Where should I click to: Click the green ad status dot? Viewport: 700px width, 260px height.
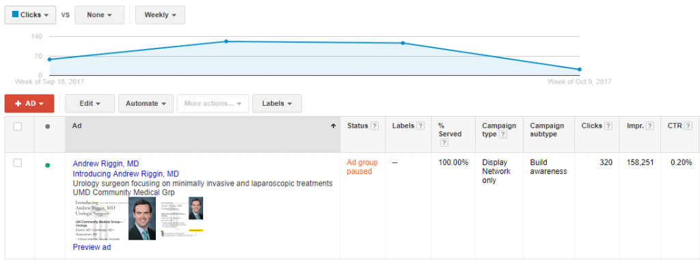coord(48,165)
